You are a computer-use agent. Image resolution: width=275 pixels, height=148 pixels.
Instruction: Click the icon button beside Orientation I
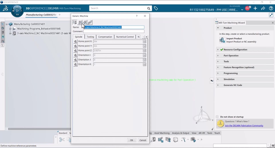[x=75, y=55]
